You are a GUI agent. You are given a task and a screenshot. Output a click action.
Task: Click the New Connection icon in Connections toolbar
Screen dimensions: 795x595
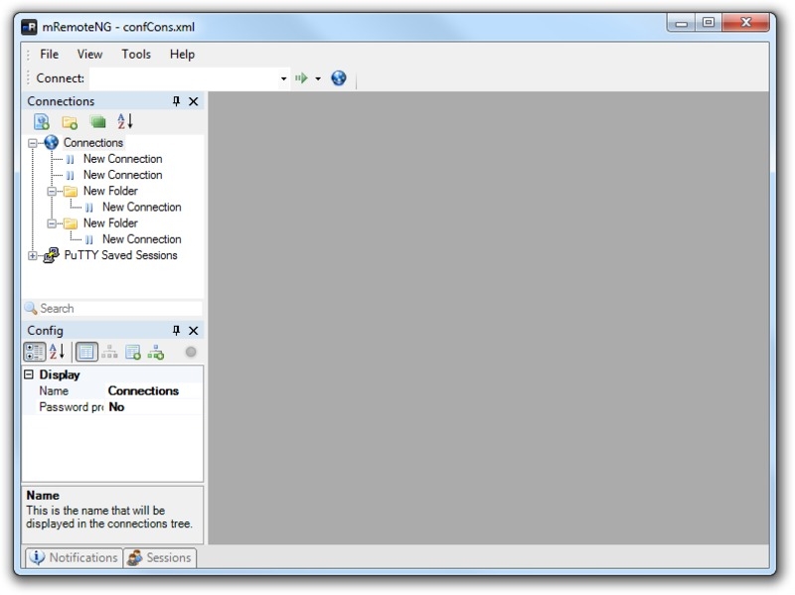pyautogui.click(x=42, y=121)
